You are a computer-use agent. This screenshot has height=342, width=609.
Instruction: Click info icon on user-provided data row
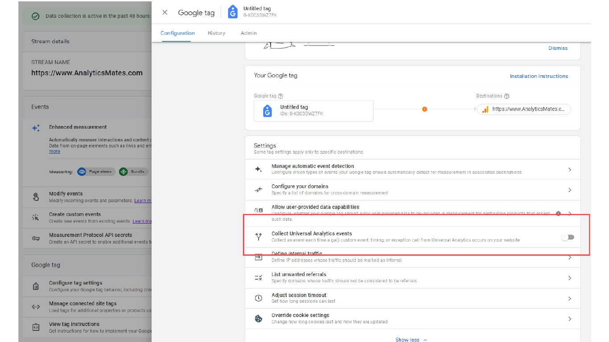tap(558, 213)
